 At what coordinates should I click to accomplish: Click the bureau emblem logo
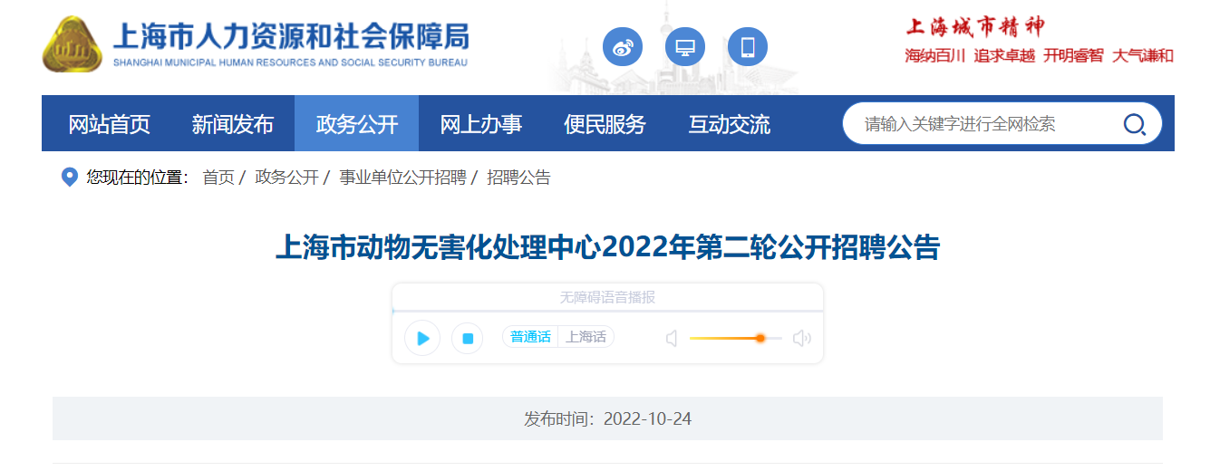coord(73,44)
